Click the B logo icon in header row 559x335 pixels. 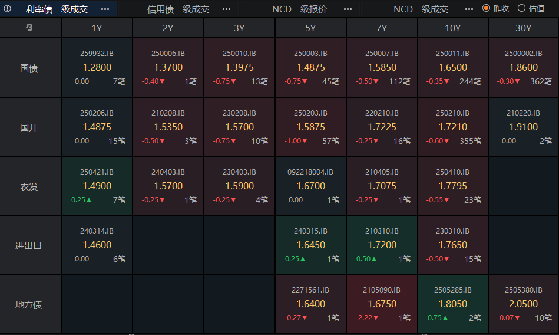click(29, 27)
